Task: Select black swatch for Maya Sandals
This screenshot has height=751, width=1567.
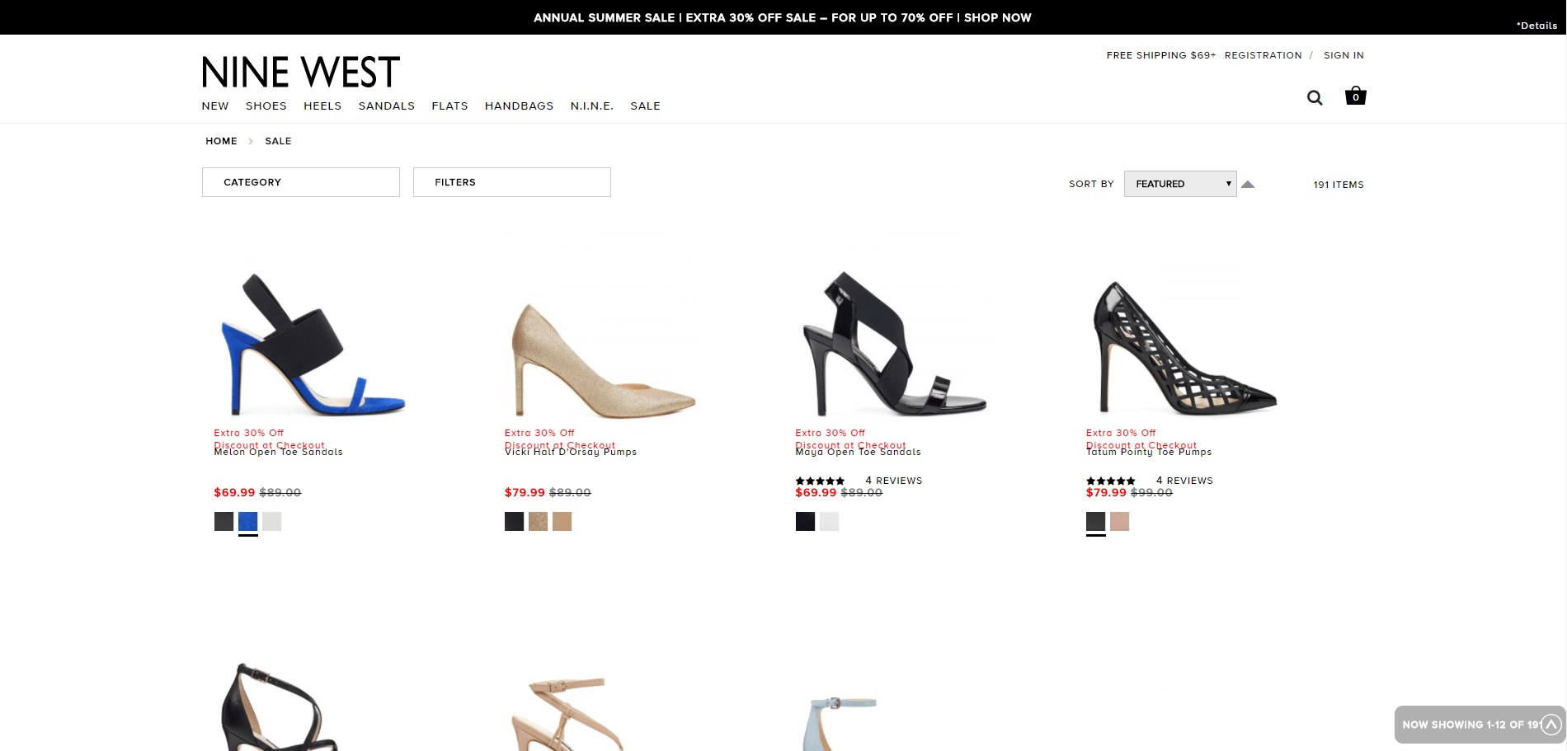Action: pos(805,521)
